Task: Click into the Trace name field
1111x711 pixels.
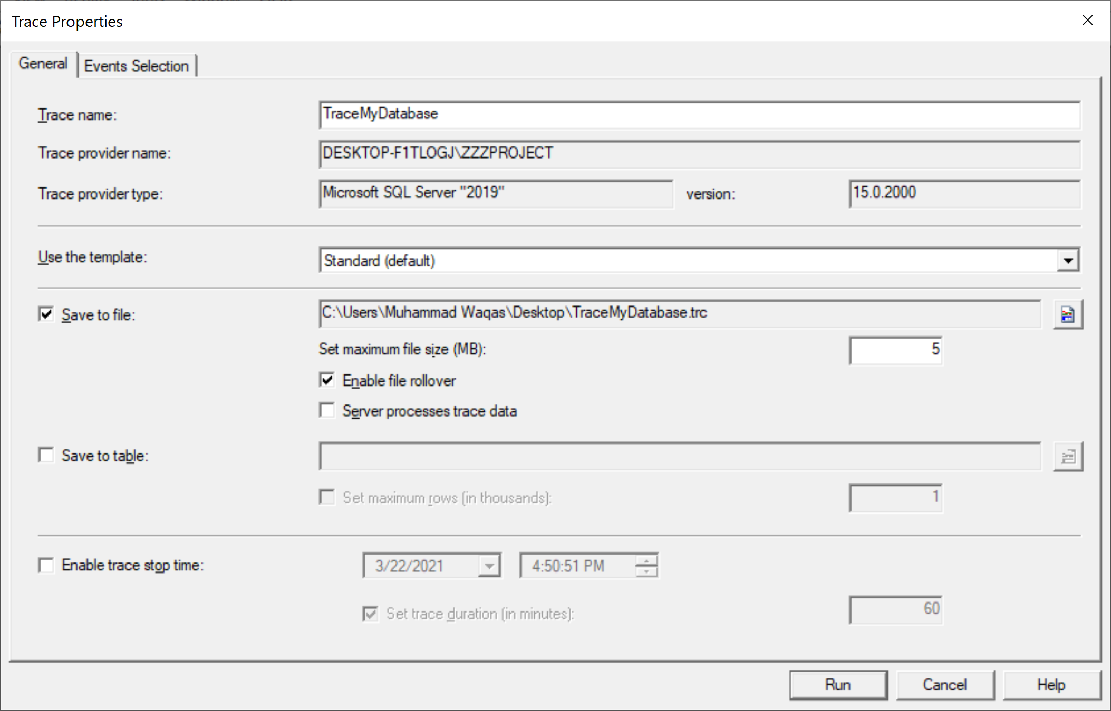Action: coord(699,114)
